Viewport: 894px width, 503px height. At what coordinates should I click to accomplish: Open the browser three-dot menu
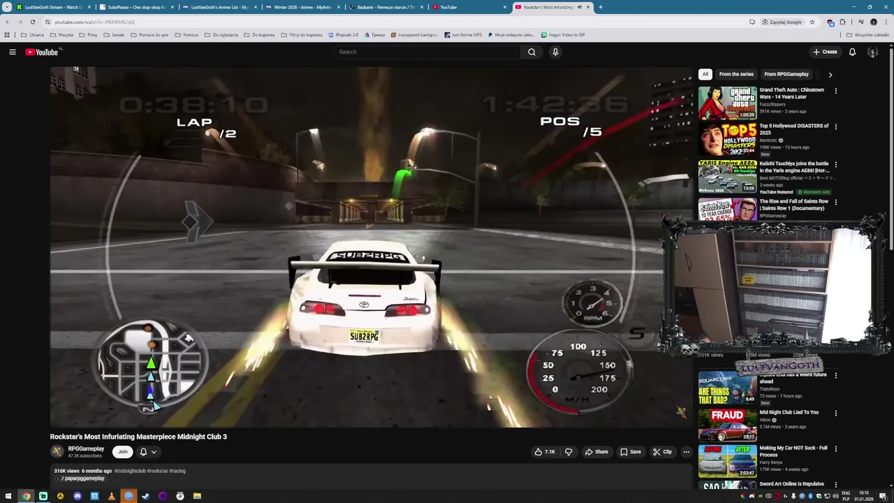click(886, 22)
